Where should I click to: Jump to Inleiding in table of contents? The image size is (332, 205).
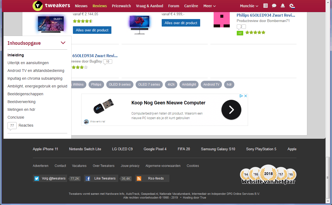click(16, 55)
